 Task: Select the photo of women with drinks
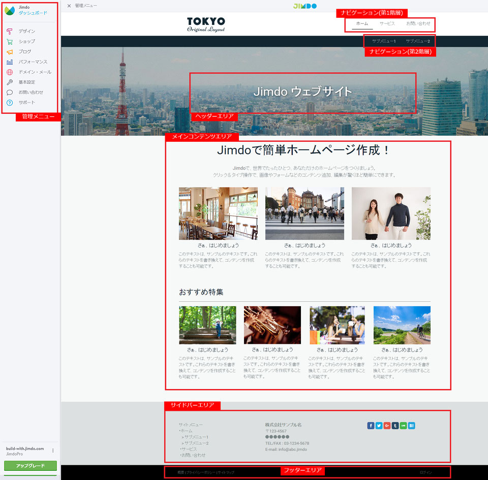pos(337,325)
